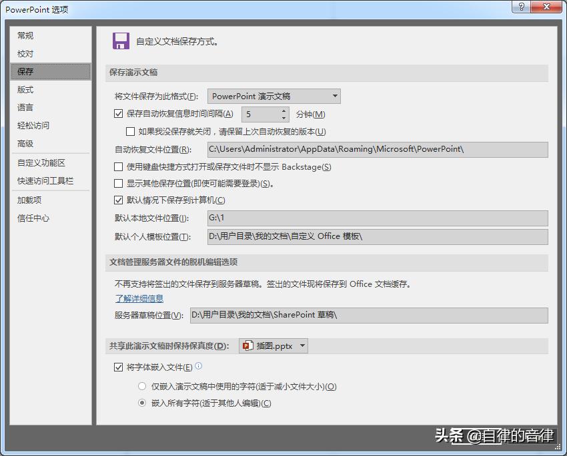This screenshot has height=456, width=567.
Task: Click the 保存演示文稿 section header
Action: click(x=327, y=73)
